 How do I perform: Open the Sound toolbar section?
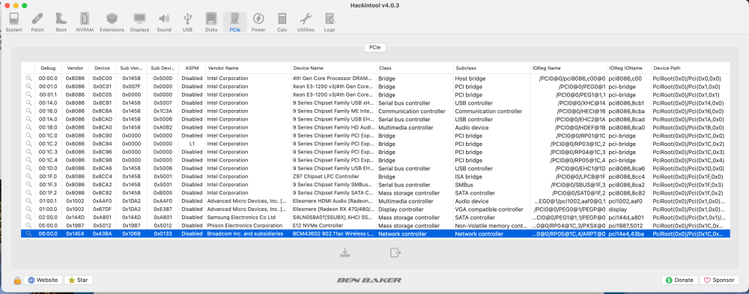tap(164, 22)
